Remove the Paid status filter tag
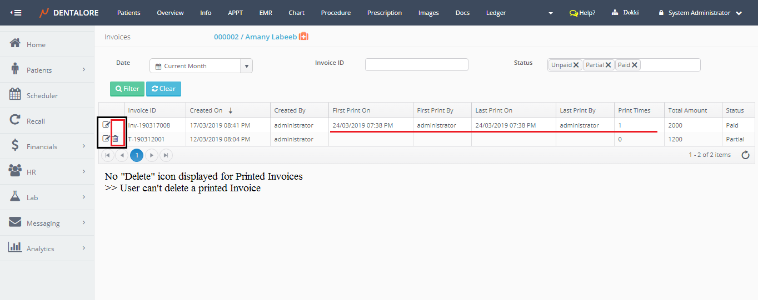 (635, 65)
